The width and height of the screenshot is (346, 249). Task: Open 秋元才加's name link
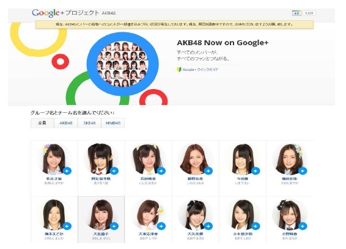click(x=54, y=179)
